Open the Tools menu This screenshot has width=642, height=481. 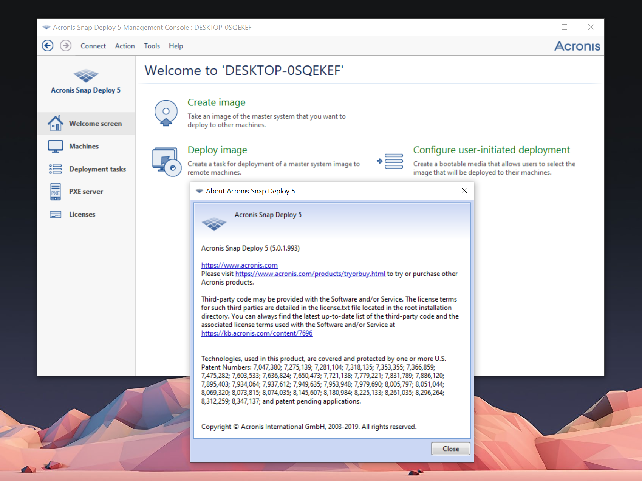(x=152, y=46)
